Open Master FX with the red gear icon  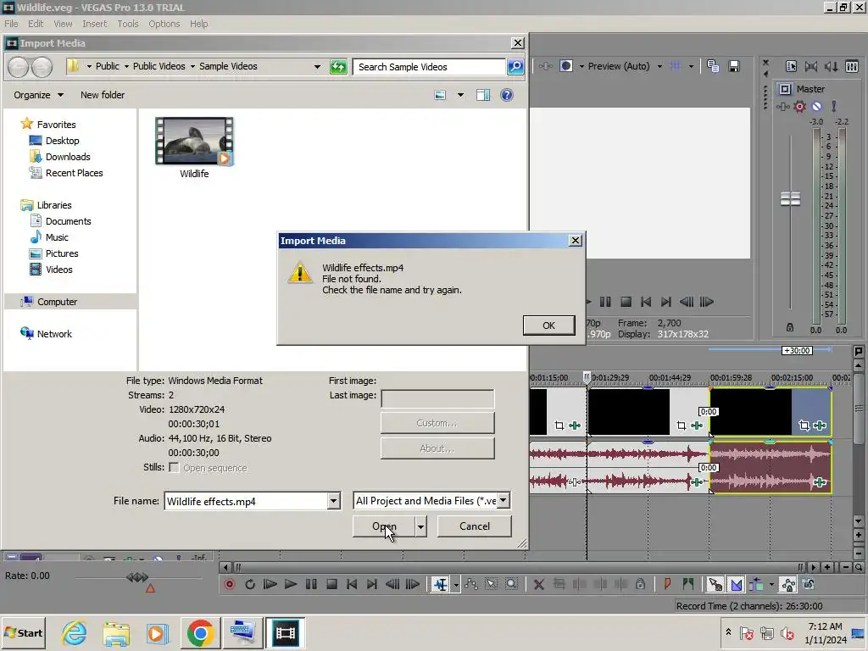pyautogui.click(x=799, y=106)
